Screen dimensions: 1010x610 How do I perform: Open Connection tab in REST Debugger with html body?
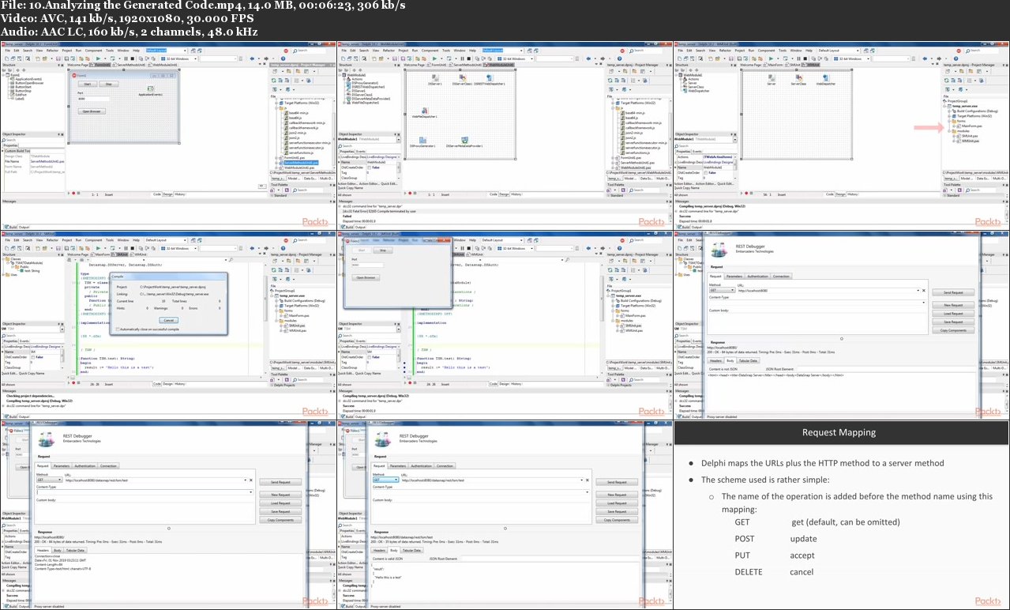(x=781, y=277)
